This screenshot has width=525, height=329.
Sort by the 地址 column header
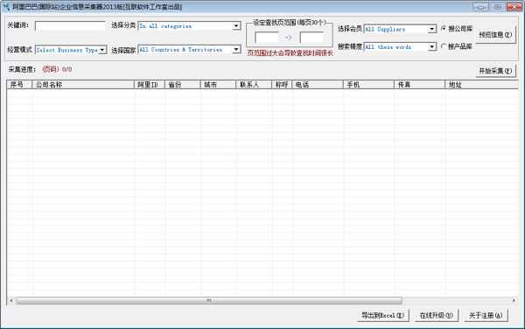[x=481, y=85]
